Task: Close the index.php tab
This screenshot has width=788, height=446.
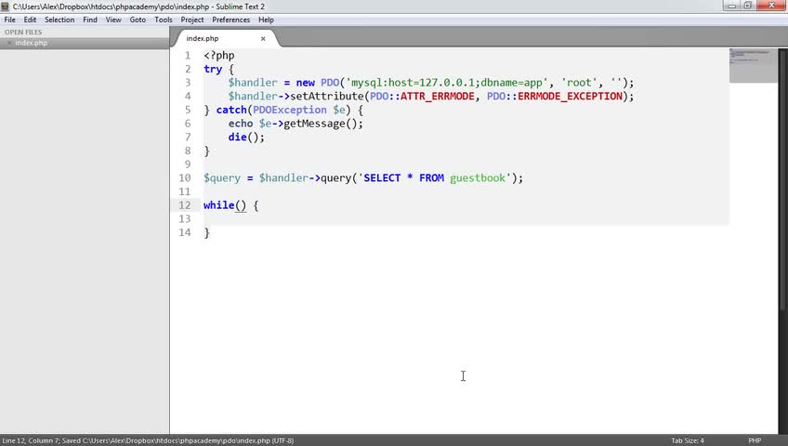Action: pos(263,39)
